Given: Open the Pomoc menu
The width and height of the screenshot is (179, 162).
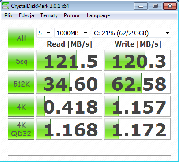Looking at the screenshot, I should (72, 15).
